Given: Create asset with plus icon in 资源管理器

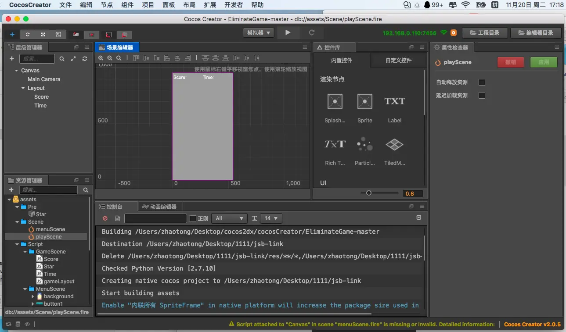Looking at the screenshot, I should tap(11, 190).
